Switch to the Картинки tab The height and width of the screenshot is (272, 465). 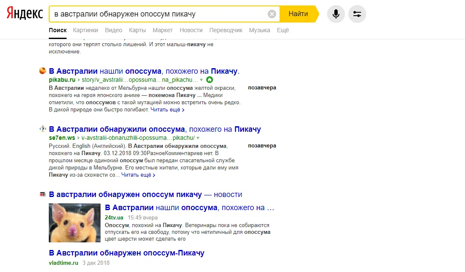coord(85,30)
